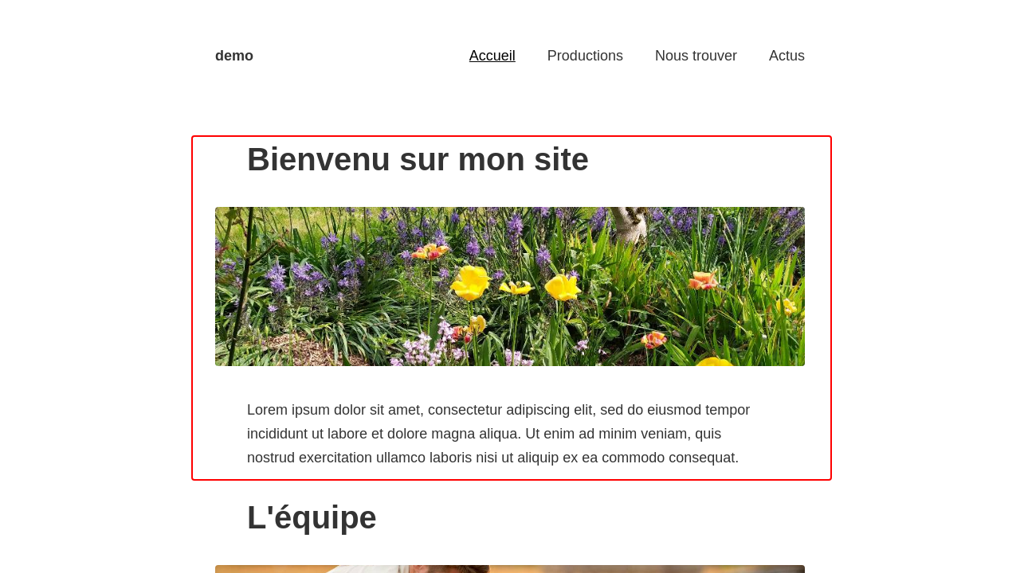Go to the Productions page

(585, 56)
